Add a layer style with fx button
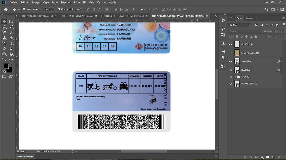Screen dimensions: 286x160 coord(251,157)
